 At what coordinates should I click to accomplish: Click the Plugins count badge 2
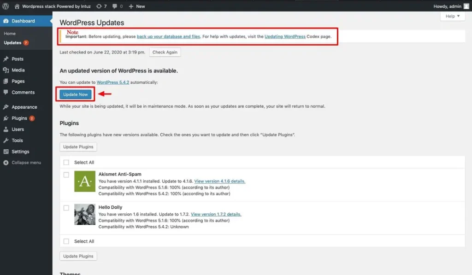pos(32,118)
